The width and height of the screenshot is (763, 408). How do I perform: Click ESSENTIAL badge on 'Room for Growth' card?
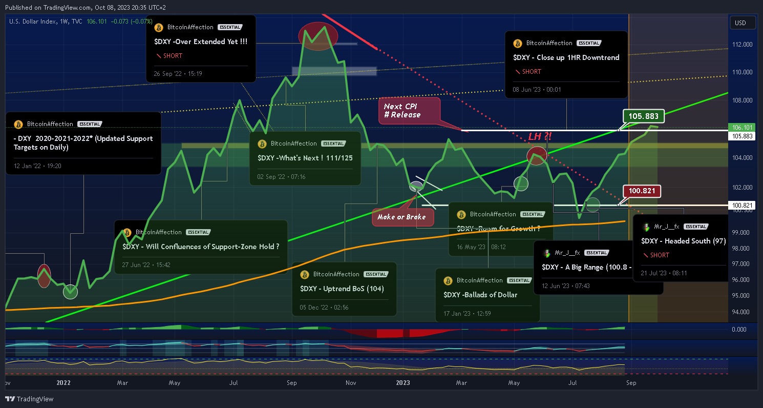pos(532,214)
